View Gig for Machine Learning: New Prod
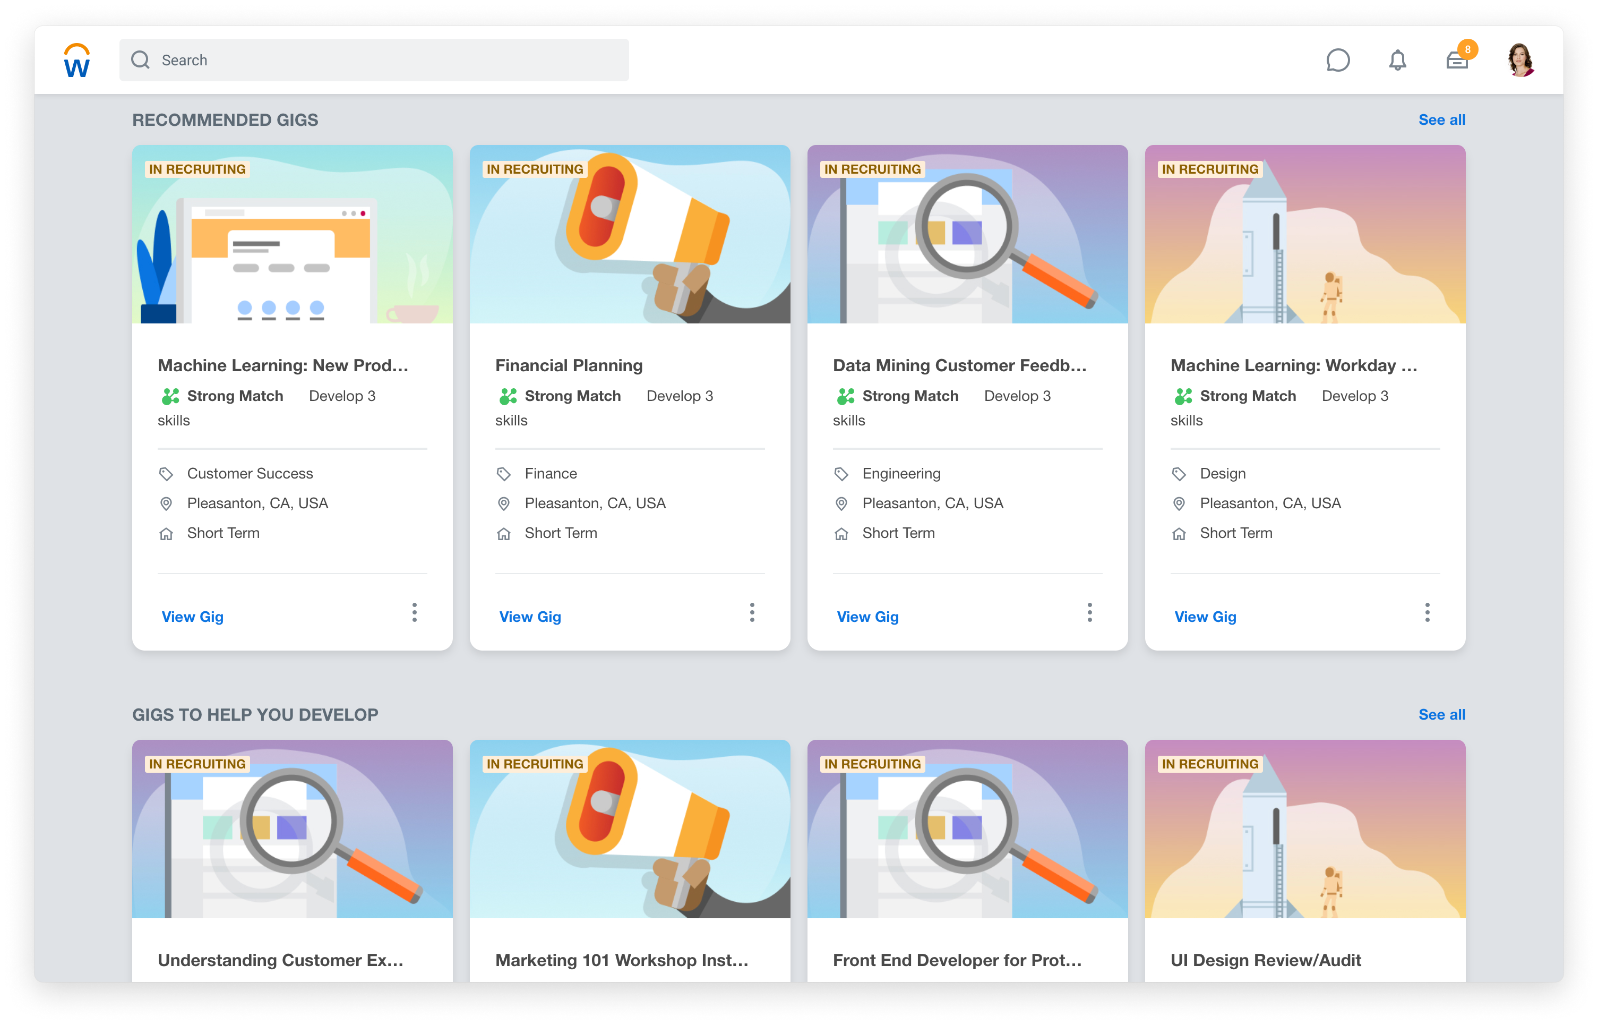 coord(192,617)
